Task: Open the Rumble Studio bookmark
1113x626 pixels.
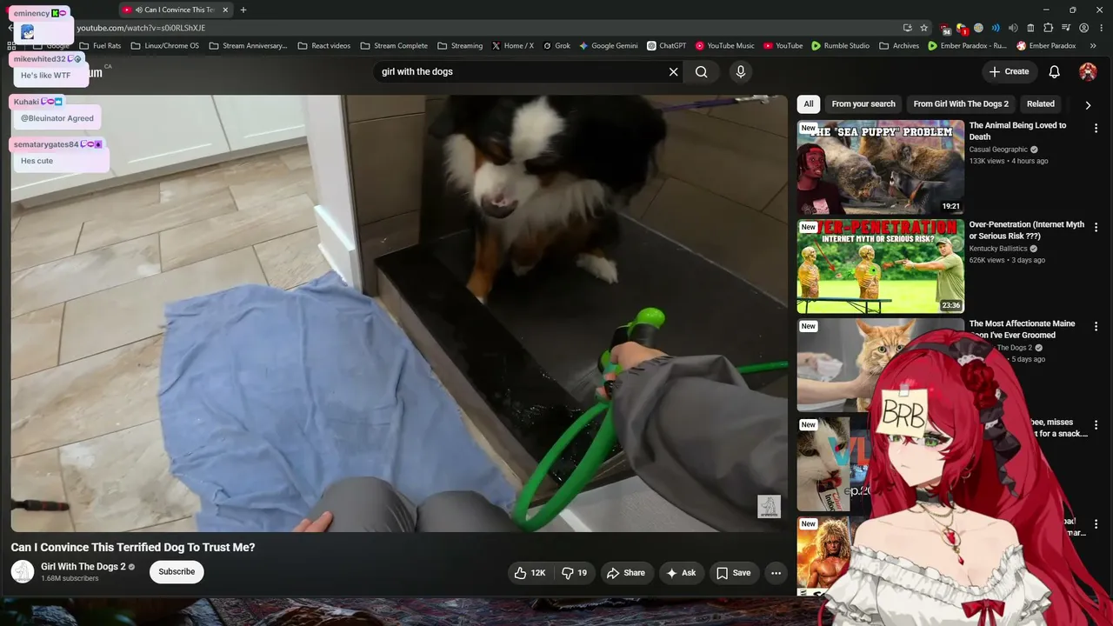Action: pos(840,46)
